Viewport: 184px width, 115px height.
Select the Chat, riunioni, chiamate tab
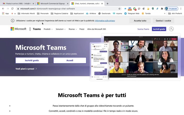pos(87,3)
